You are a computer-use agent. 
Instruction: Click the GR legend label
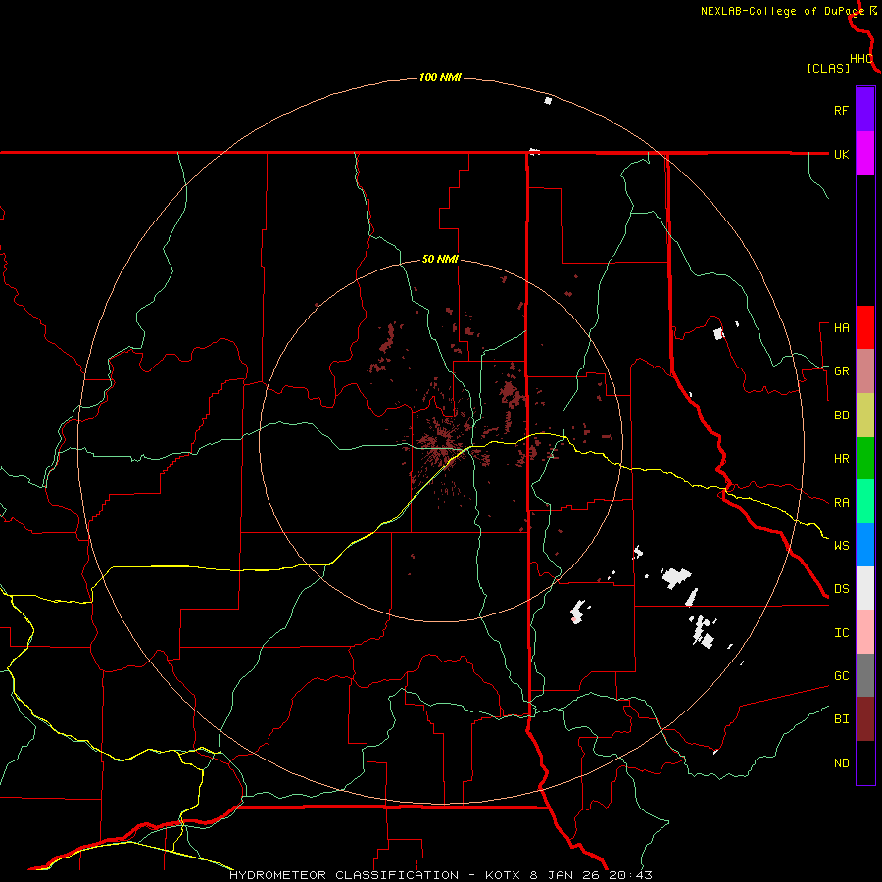(841, 371)
